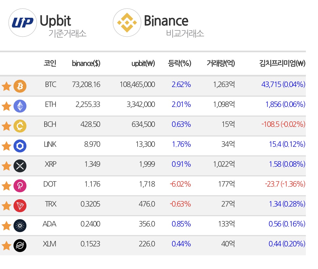Viewport: 318px width, 269px height.
Task: Sort by the 김치프리미엄(₩) column header
Action: [x=282, y=63]
